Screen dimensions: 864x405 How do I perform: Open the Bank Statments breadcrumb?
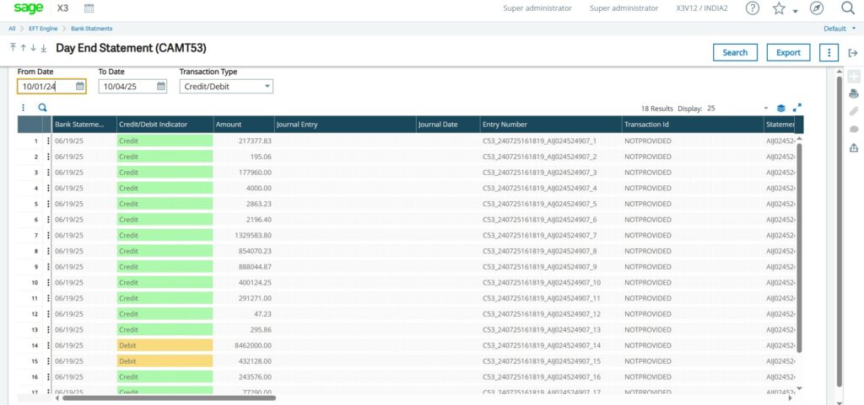click(x=91, y=29)
